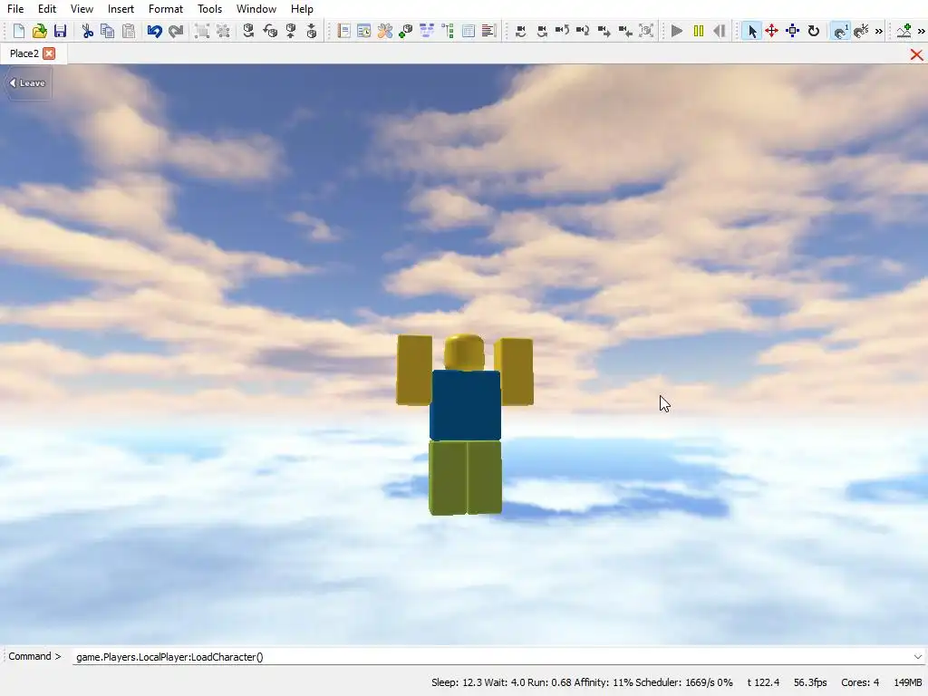Open the panel icon with clock
The width and height of the screenshot is (928, 696).
point(364,32)
